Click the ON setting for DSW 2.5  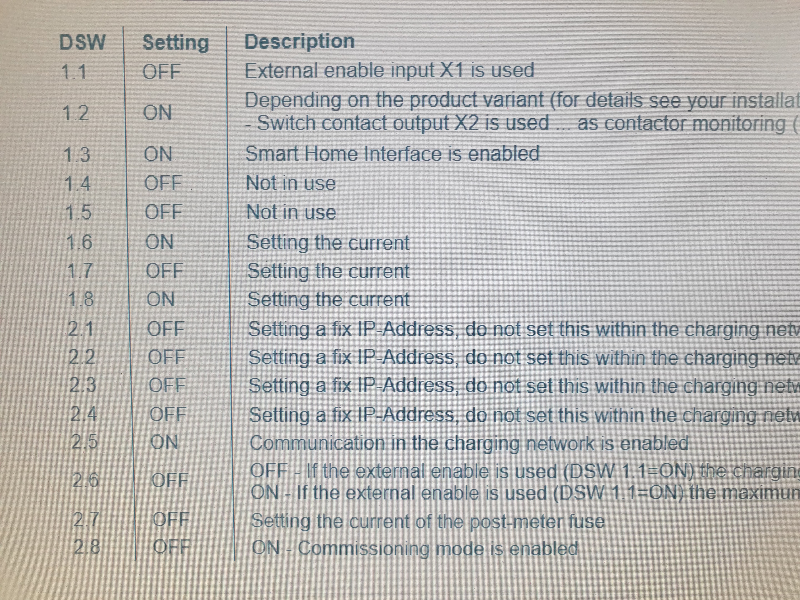point(164,442)
